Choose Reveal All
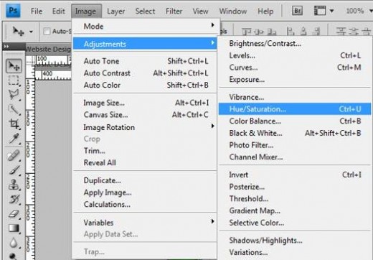Viewport: 373px width, 260px height. (145, 163)
